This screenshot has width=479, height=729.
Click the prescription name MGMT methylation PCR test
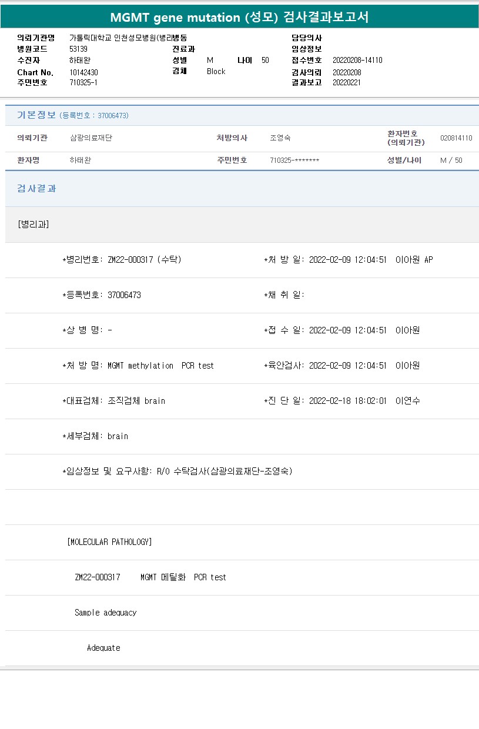pyautogui.click(x=160, y=366)
